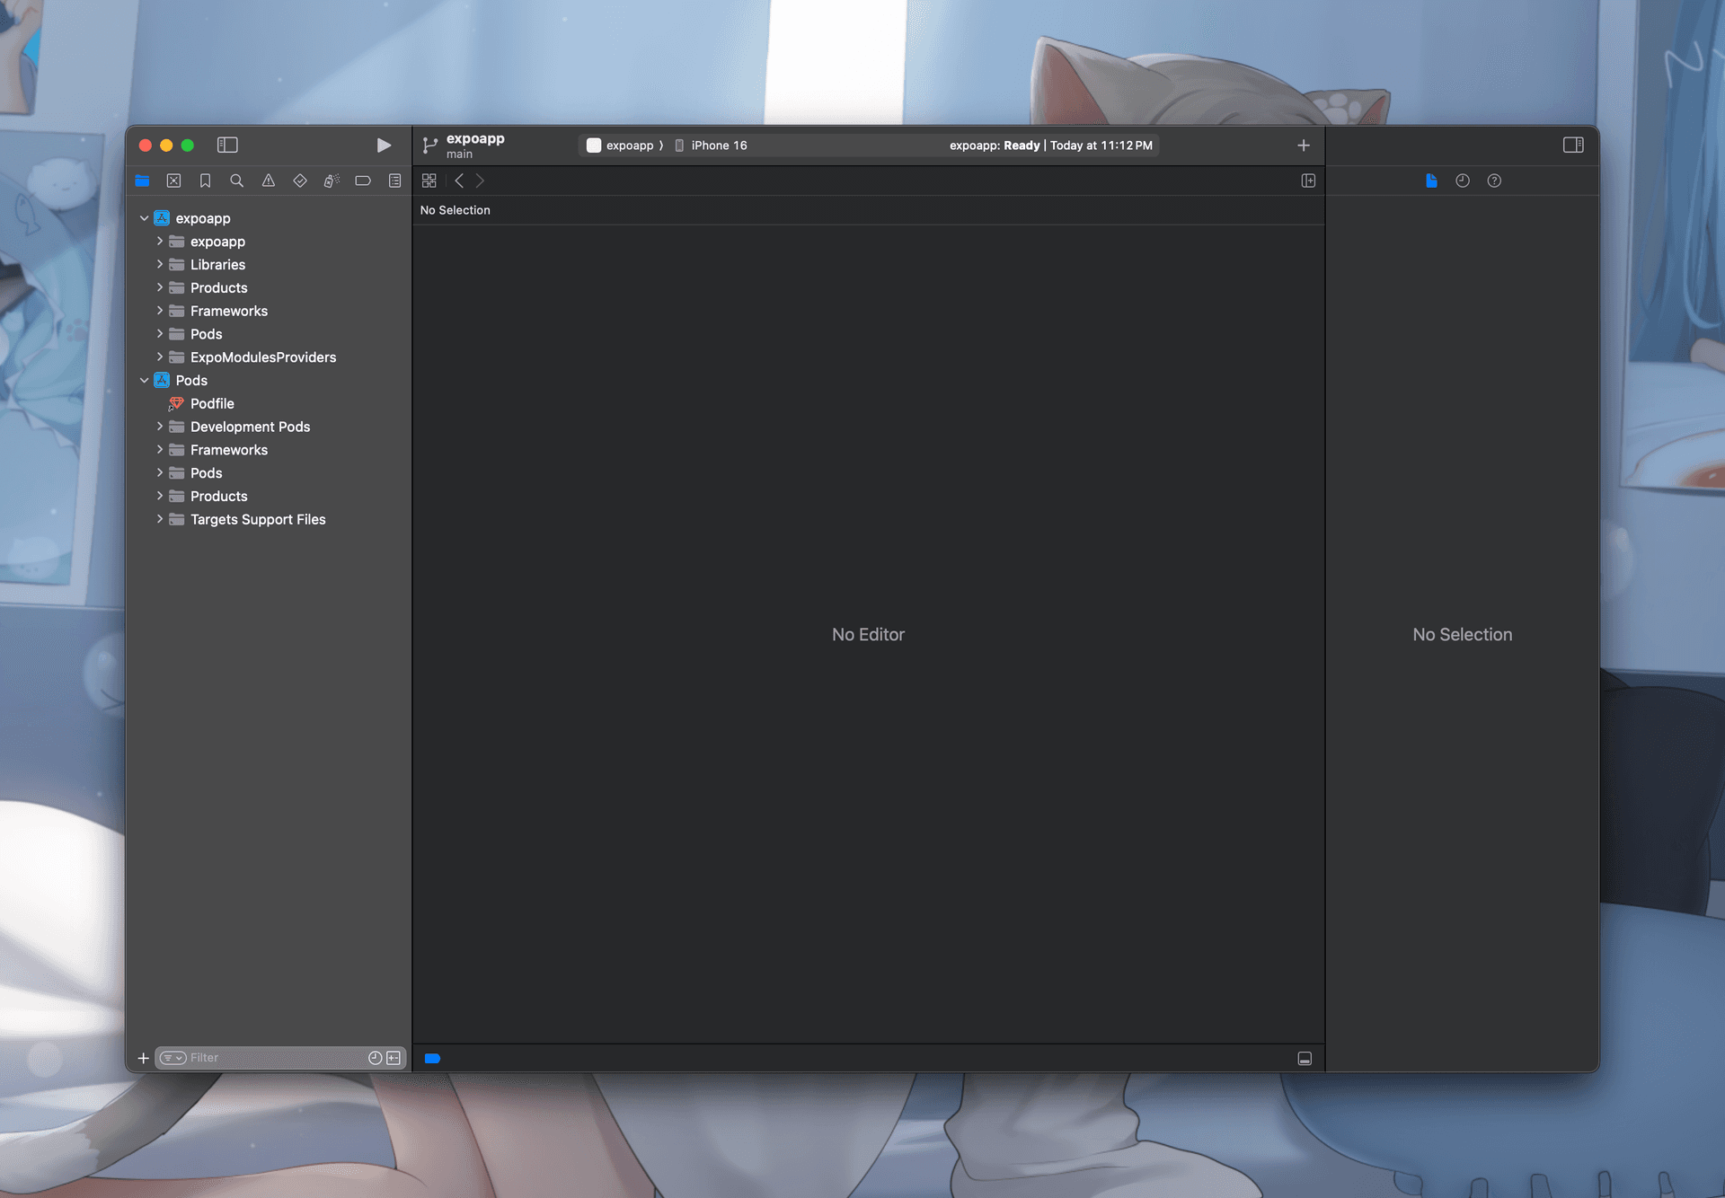Toggle recent files filter clock icon
Screen dimensions: 1725x1198
[376, 1058]
